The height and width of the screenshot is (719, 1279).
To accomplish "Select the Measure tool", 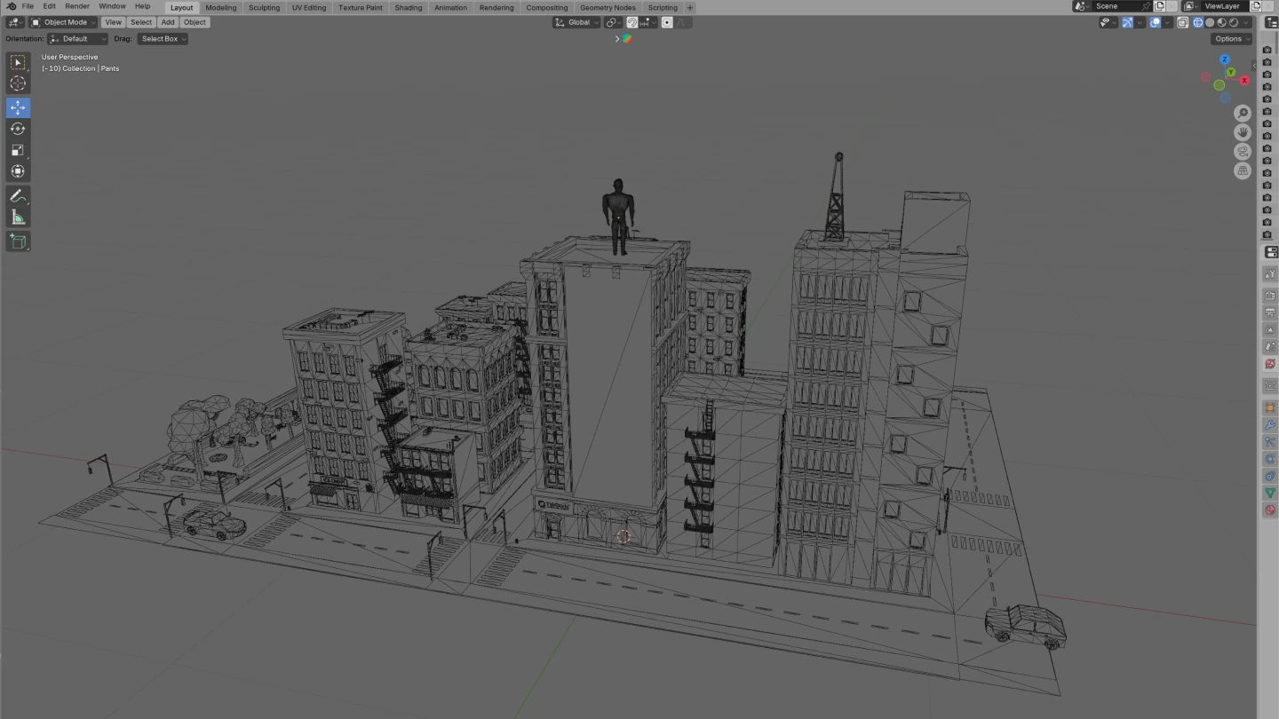I will coord(18,217).
